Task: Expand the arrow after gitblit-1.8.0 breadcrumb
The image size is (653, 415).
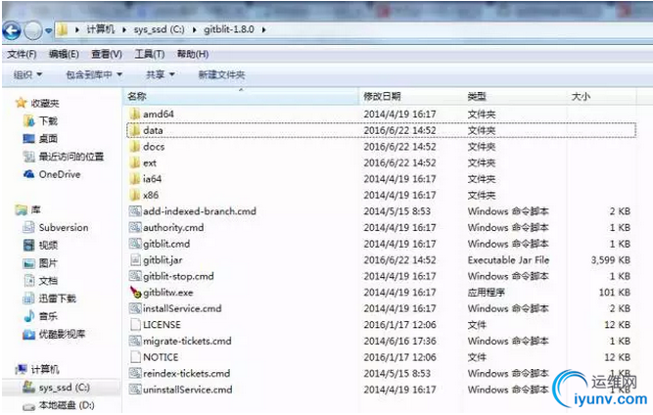Action: click(263, 29)
